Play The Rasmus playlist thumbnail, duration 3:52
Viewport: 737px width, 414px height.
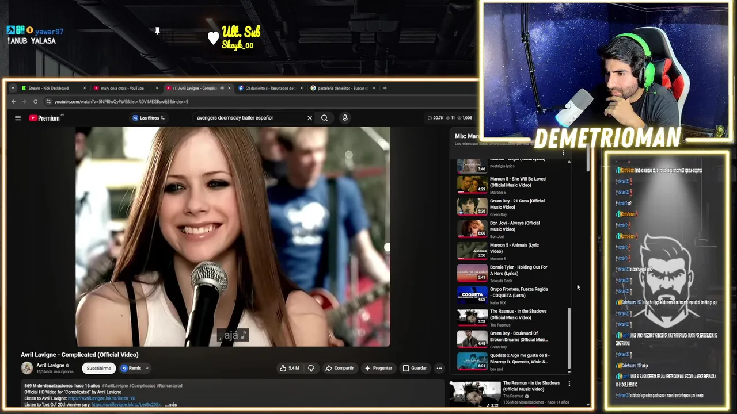tap(472, 317)
